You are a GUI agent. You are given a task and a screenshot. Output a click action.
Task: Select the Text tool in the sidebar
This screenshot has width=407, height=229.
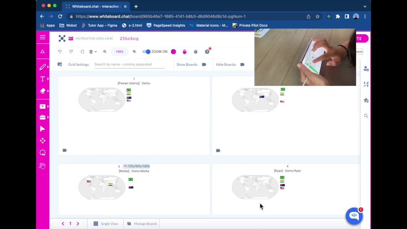point(43,79)
